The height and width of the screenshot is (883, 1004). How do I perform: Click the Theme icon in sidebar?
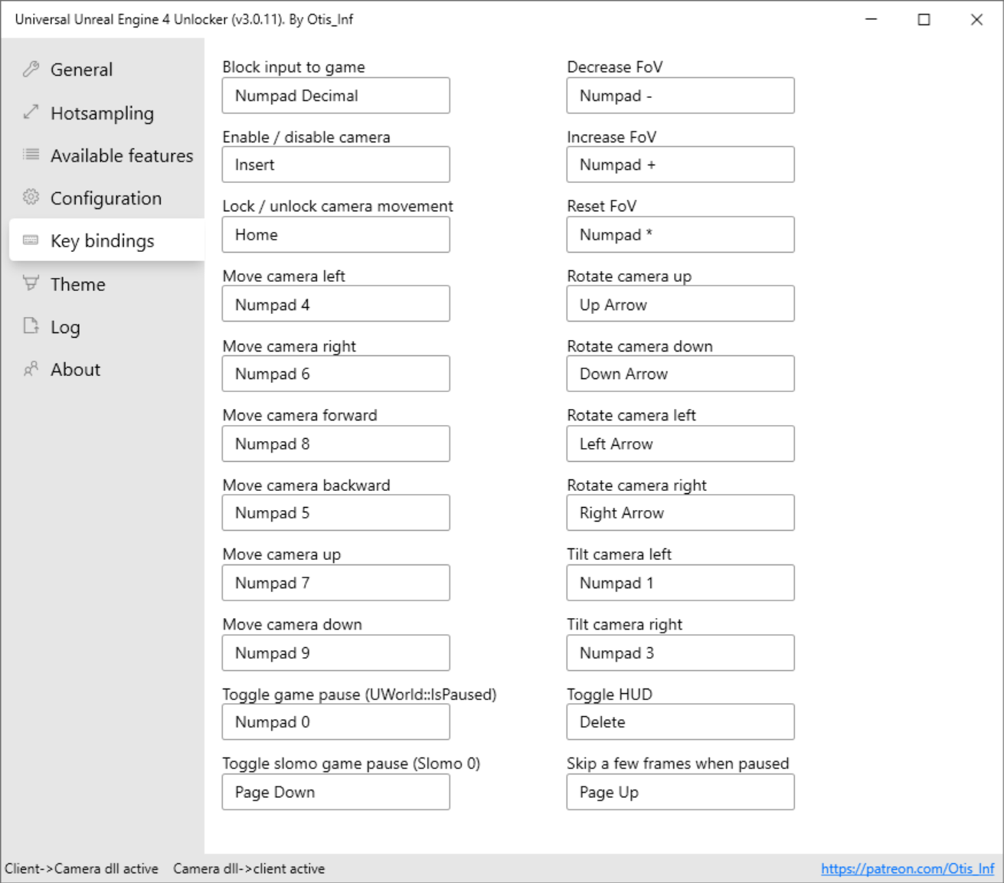31,283
